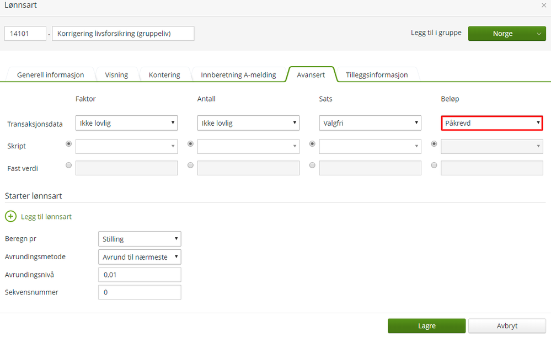
Task: Click the Avrundingsnivå input field
Action: tap(140, 275)
